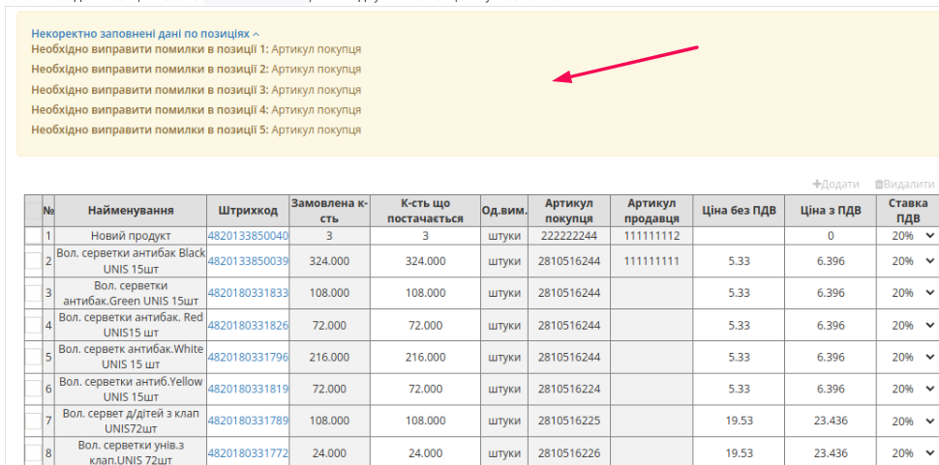
Task: Open barcode link 4820180331789
Action: 248,421
